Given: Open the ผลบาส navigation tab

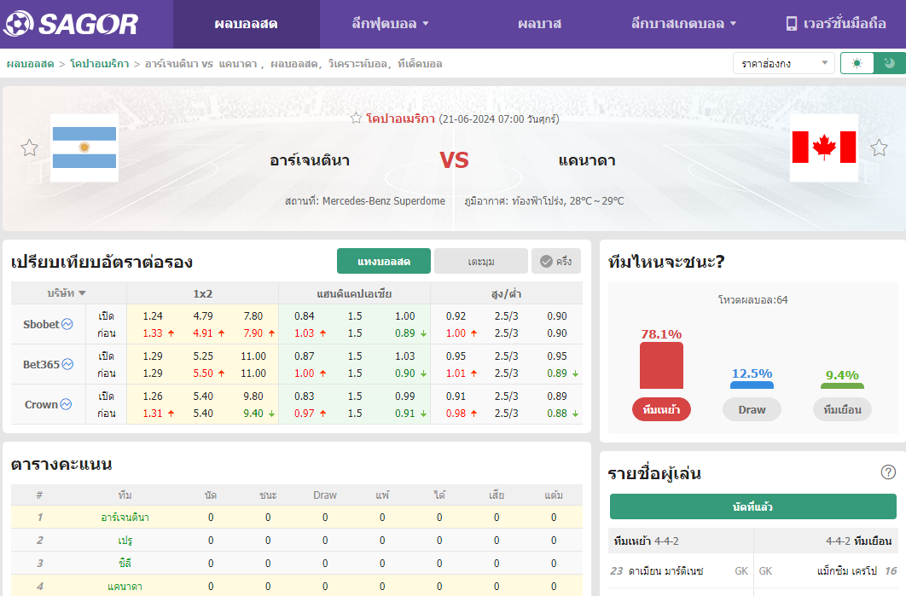Looking at the screenshot, I should (x=539, y=24).
